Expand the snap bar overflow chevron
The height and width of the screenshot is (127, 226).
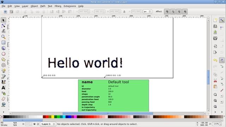click(x=222, y=112)
